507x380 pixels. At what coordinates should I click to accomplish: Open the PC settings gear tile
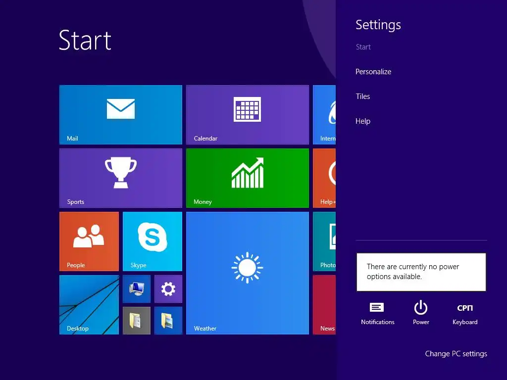point(168,289)
